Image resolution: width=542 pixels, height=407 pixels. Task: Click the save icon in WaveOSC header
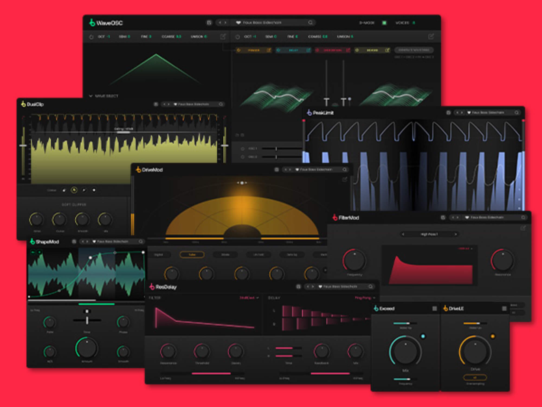point(209,23)
